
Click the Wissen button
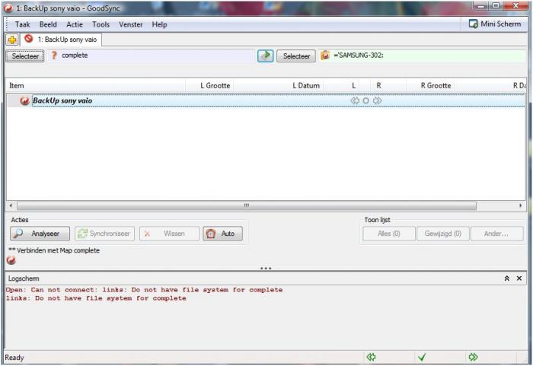169,234
